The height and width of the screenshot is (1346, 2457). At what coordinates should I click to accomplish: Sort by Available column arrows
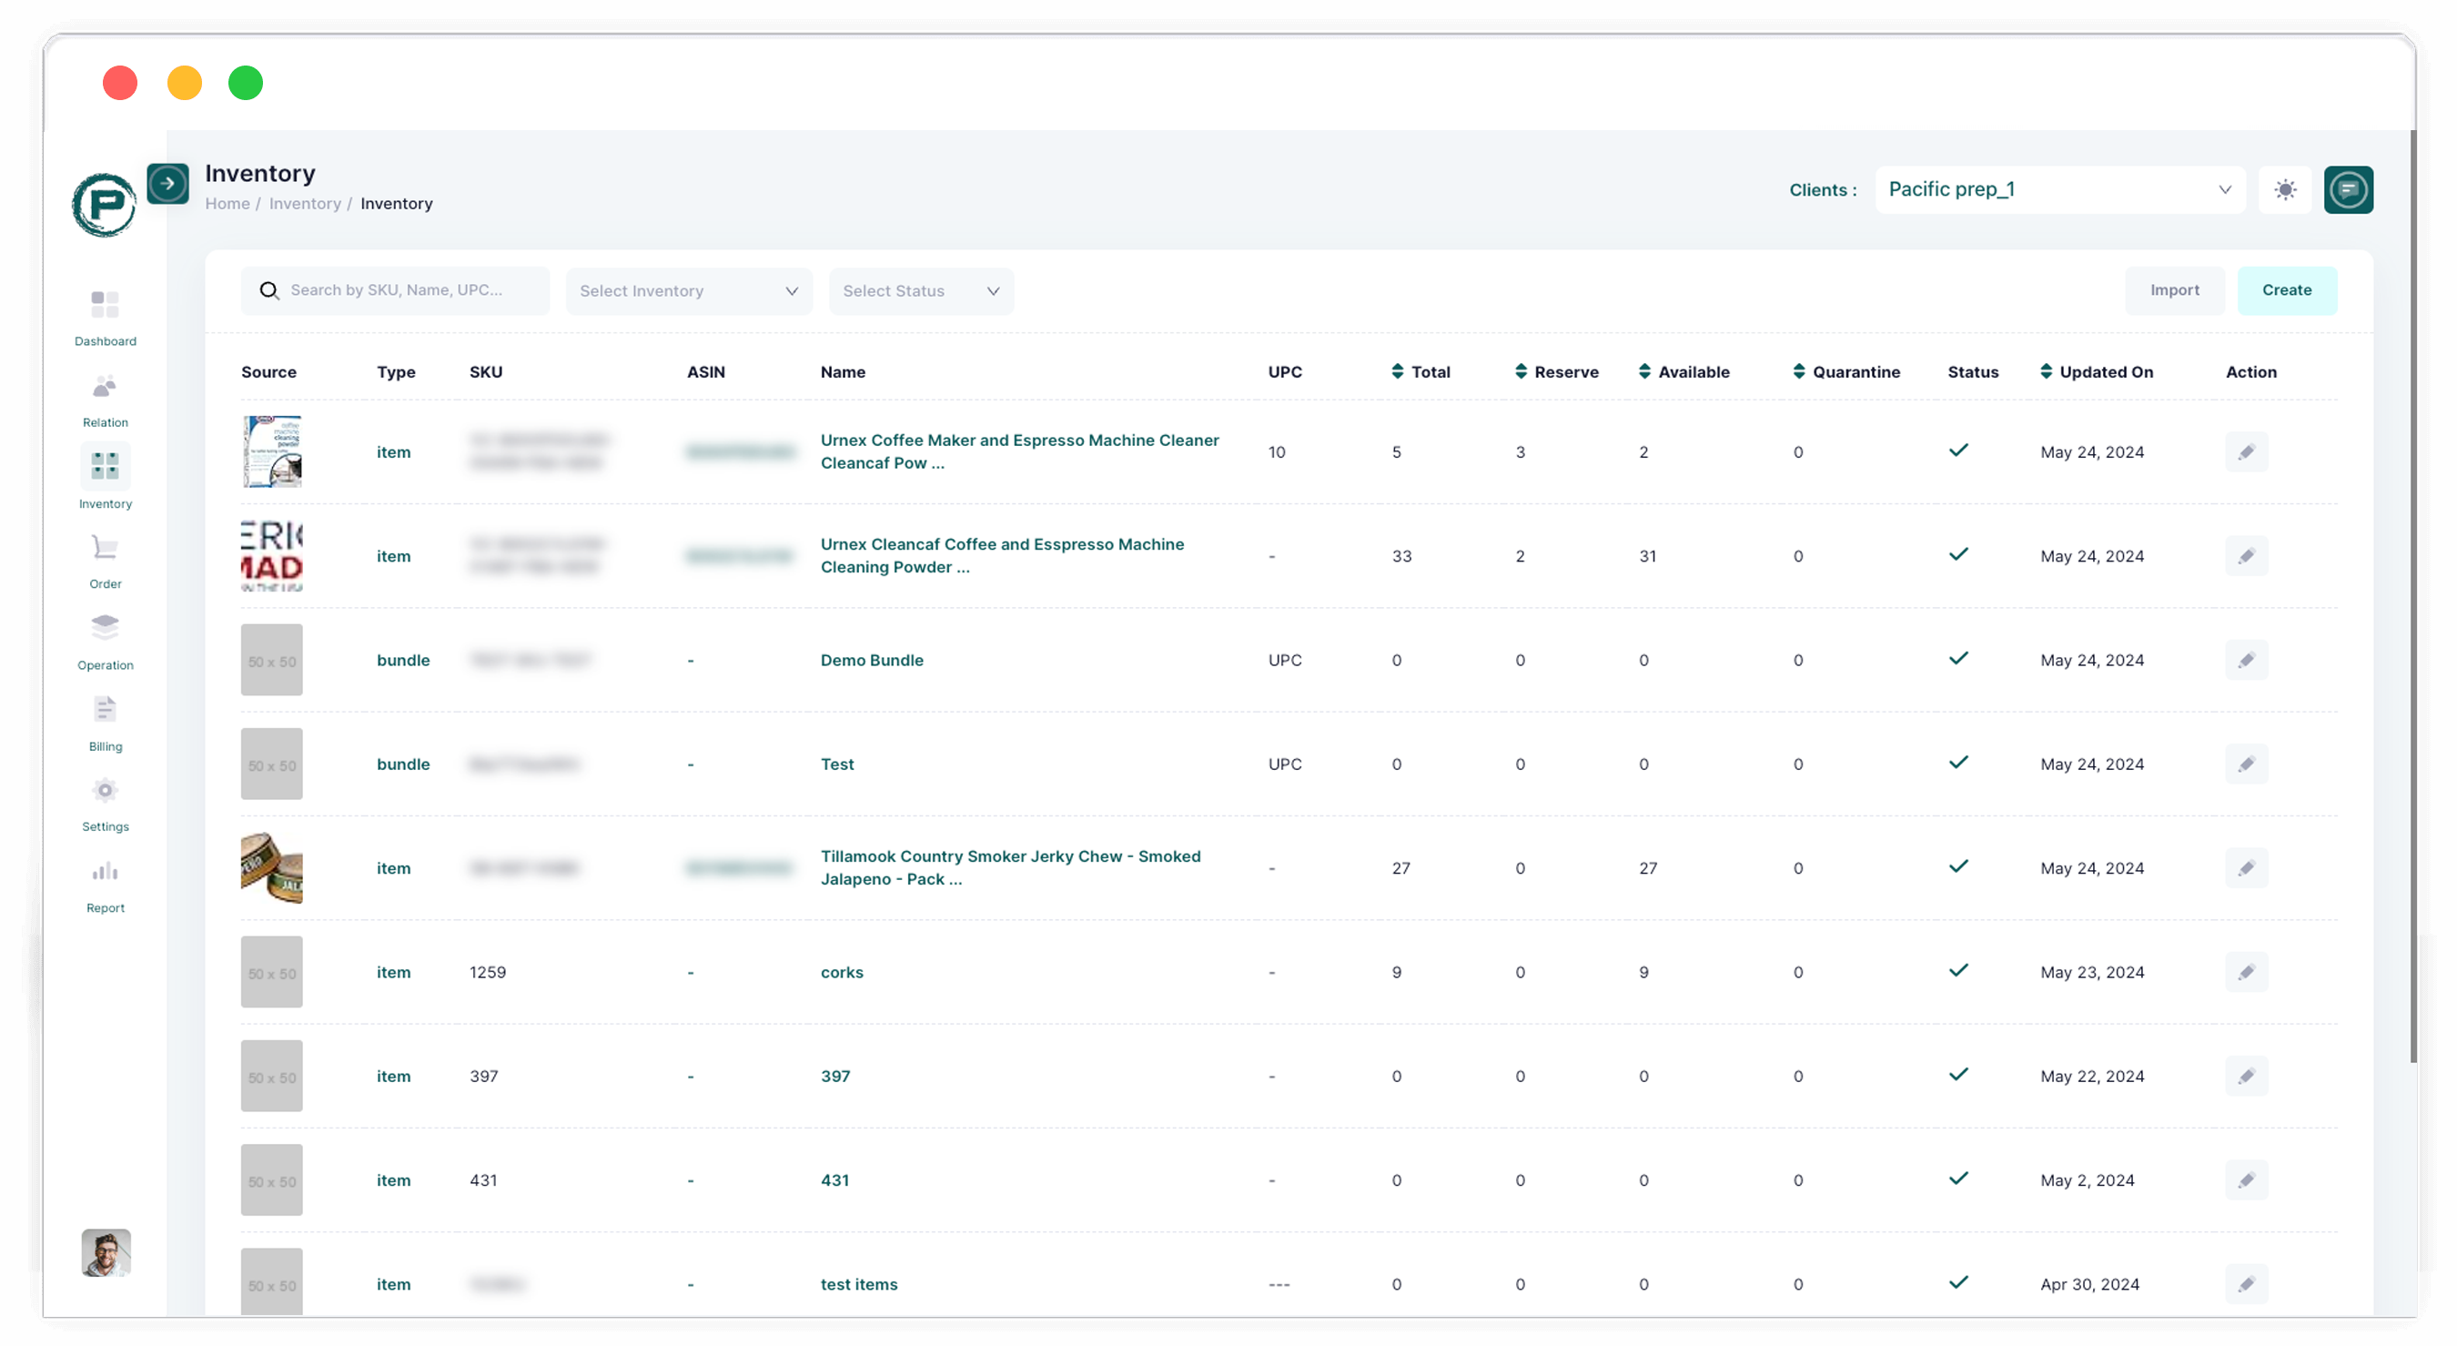(x=1644, y=371)
